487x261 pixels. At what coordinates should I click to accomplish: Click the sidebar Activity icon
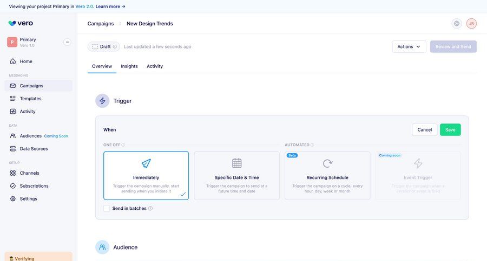[x=13, y=112]
